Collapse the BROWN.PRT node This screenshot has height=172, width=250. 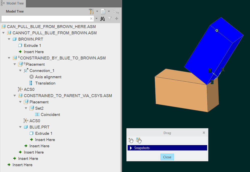point(9,39)
